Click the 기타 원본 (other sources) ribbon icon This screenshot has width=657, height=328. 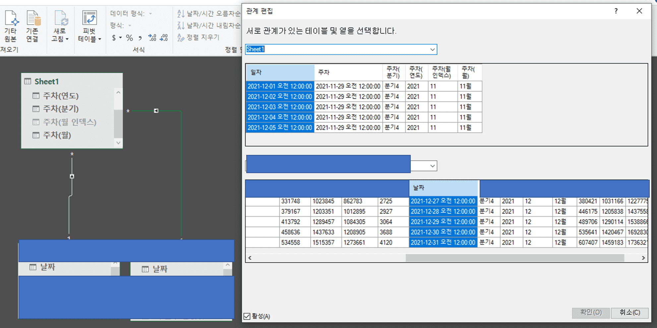pos(11,26)
